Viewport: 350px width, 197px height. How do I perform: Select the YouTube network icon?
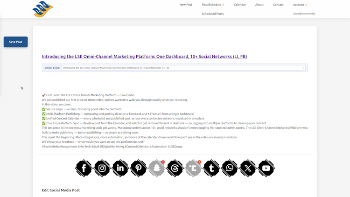click(266, 168)
